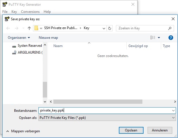Click the double chevron in address breadcrumb
Viewport: 178px width, 138px height.
[x=41, y=28]
